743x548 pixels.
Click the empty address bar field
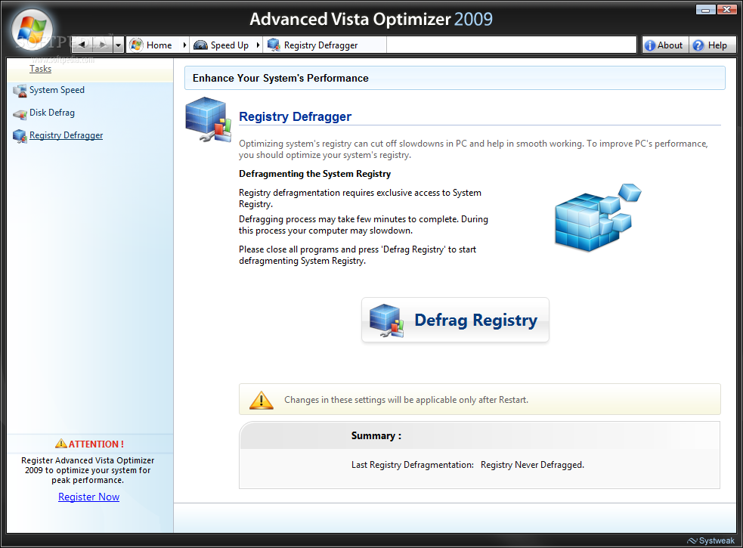[511, 45]
